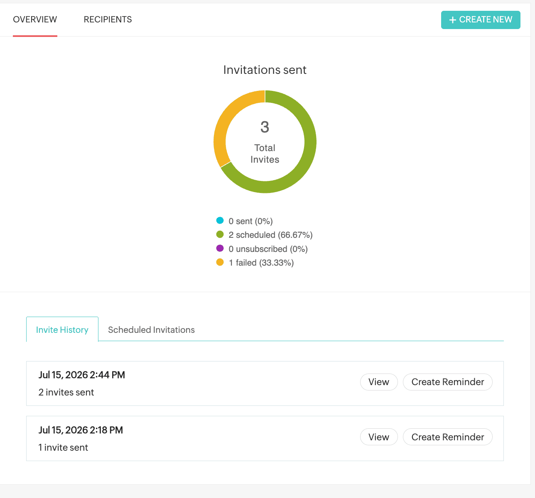Select the Invite History tab
The width and height of the screenshot is (535, 498).
62,330
